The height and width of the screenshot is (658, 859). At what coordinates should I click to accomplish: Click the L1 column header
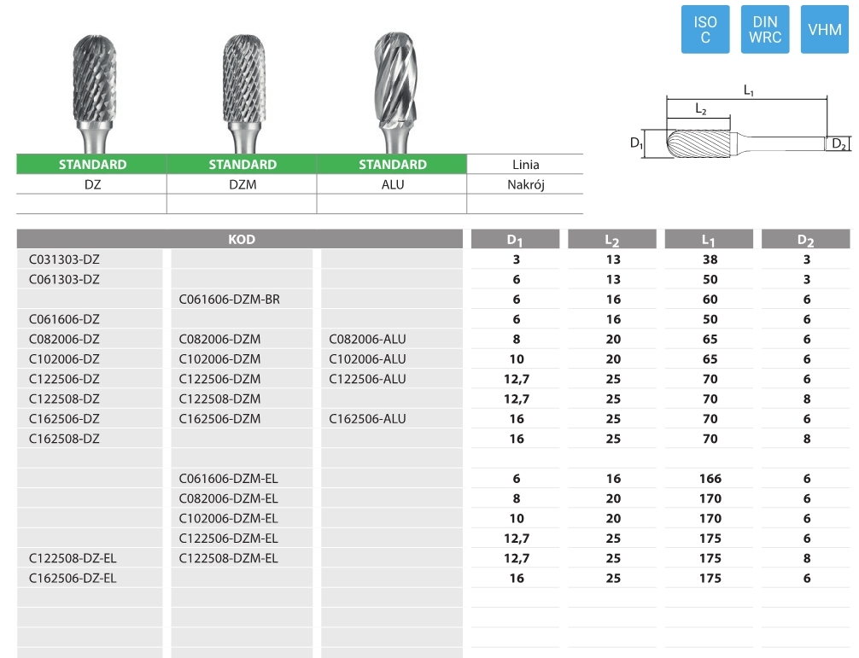[x=710, y=240]
